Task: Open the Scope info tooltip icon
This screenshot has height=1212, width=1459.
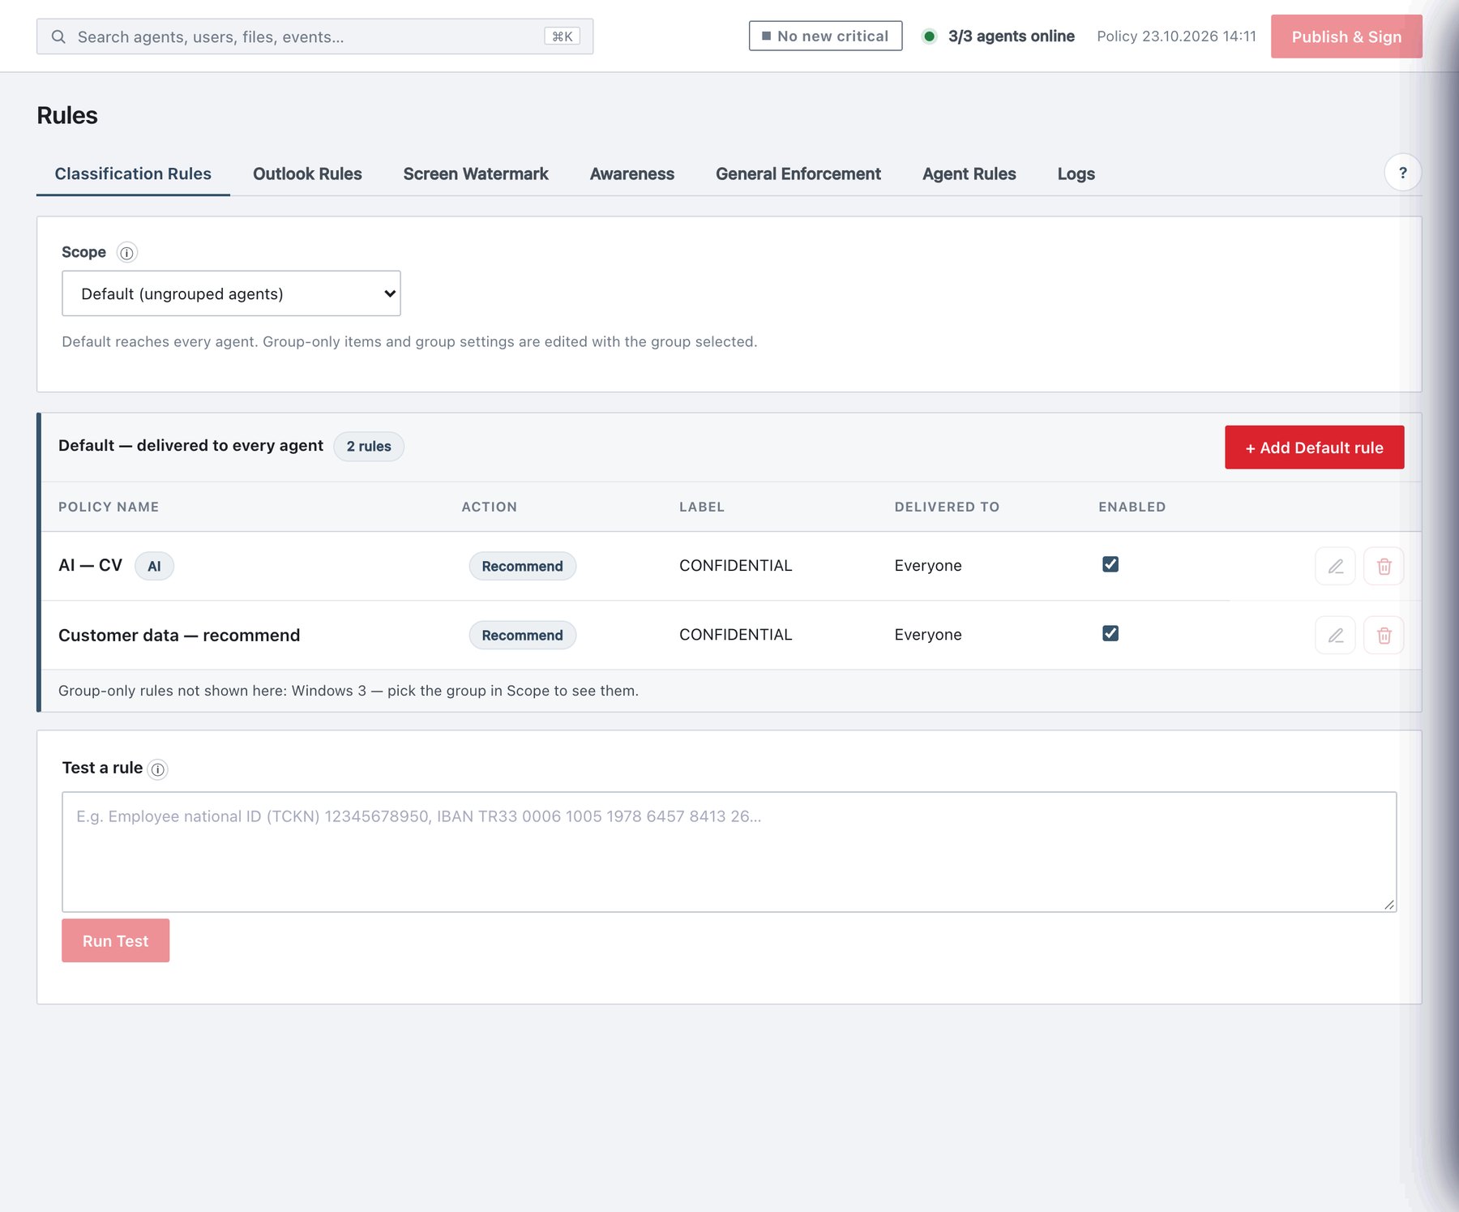Action: (126, 253)
